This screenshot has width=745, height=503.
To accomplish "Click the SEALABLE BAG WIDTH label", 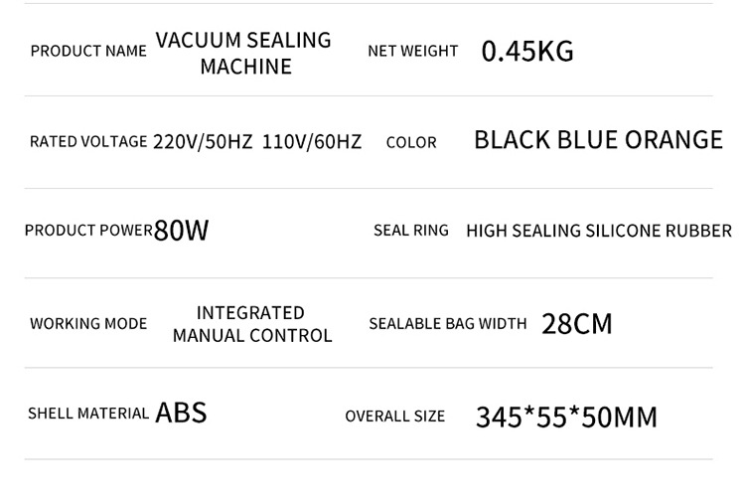I will click(448, 324).
